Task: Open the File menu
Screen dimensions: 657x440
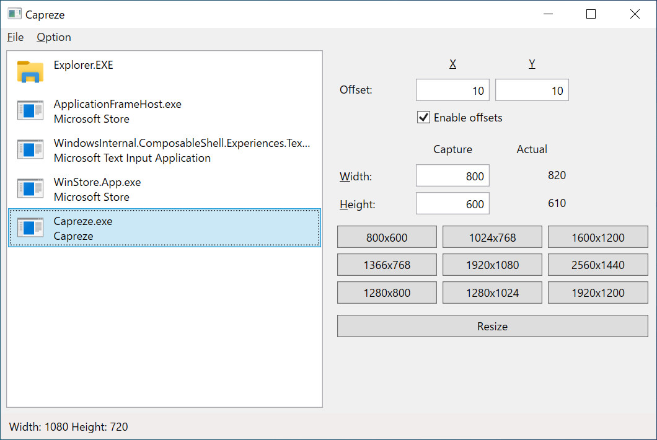Action: [x=15, y=37]
